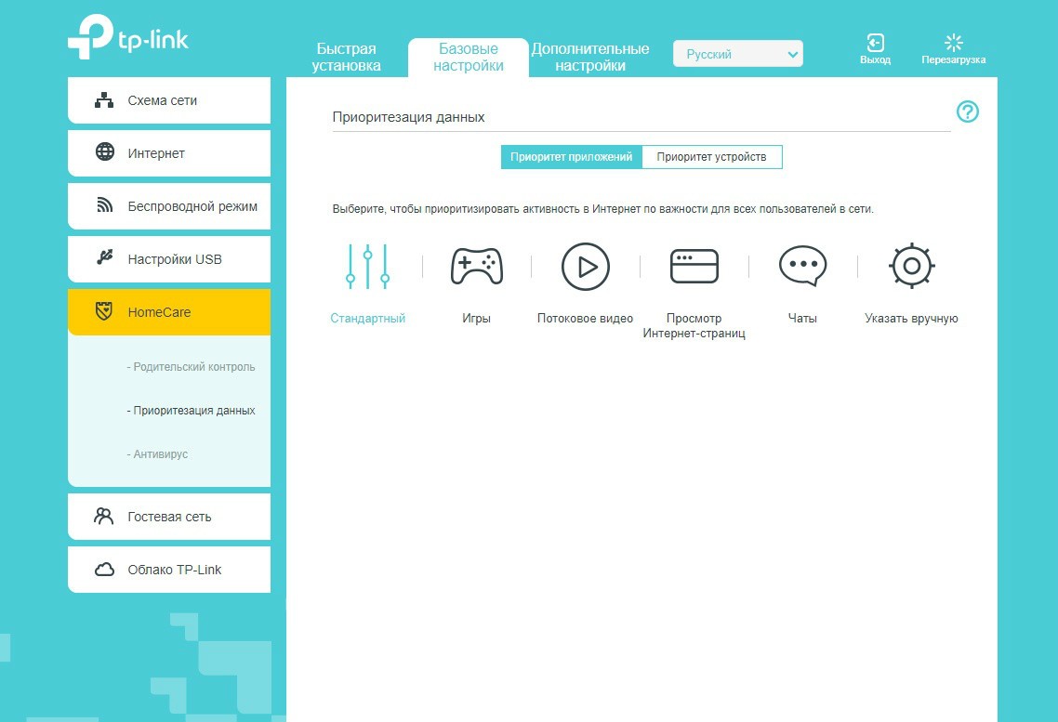Select the Standard priority sliders icon
Viewport: 1058px width, 722px height.
(x=367, y=267)
